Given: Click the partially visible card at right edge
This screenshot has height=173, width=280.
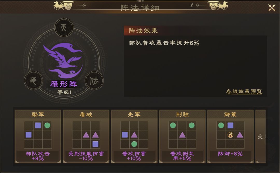Looking at the screenshot, I should pyautogui.click(x=261, y=137).
